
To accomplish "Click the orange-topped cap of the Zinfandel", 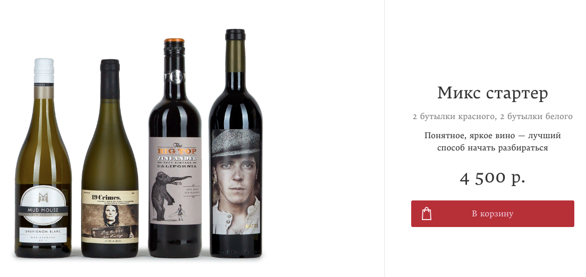I will point(174,40).
